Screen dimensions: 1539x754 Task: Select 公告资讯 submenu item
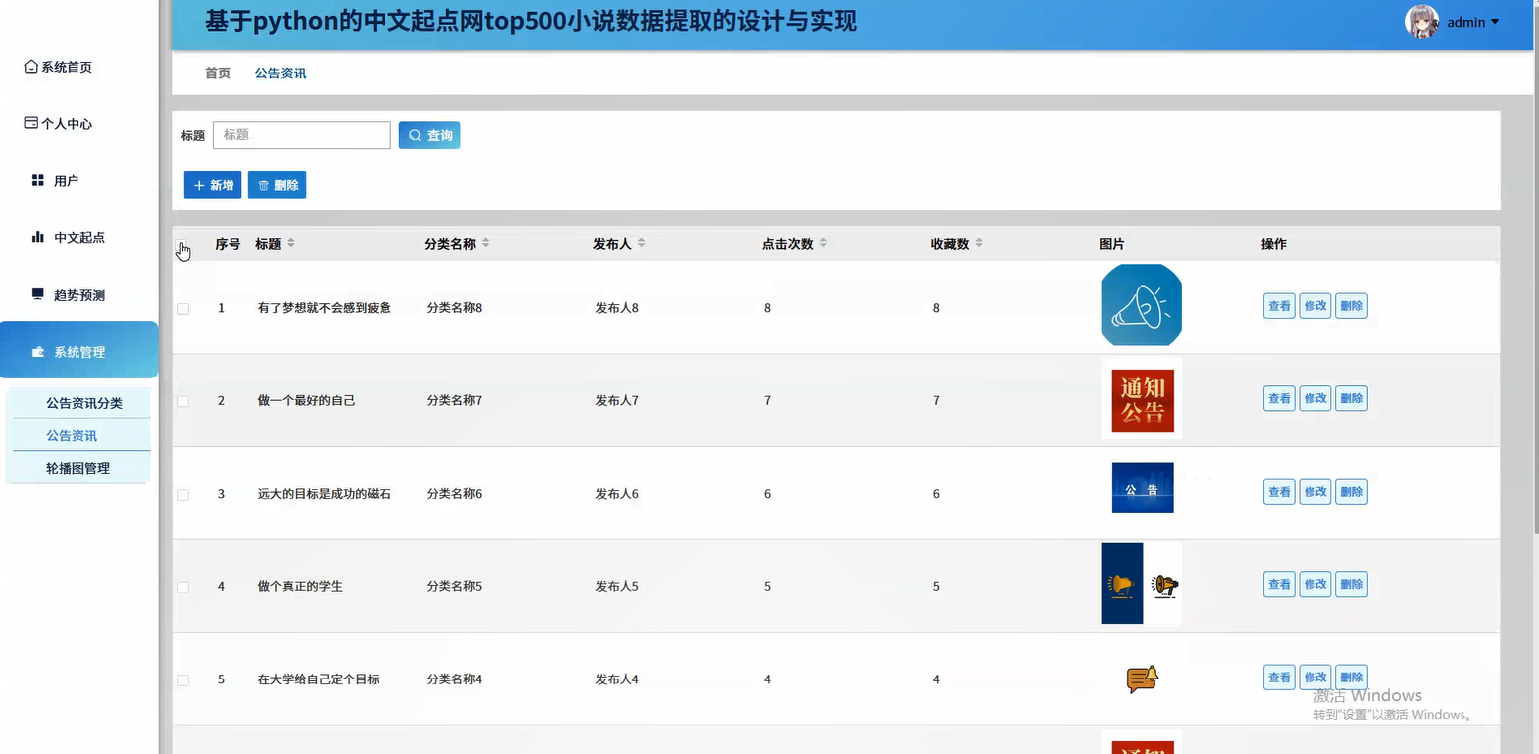coord(72,435)
